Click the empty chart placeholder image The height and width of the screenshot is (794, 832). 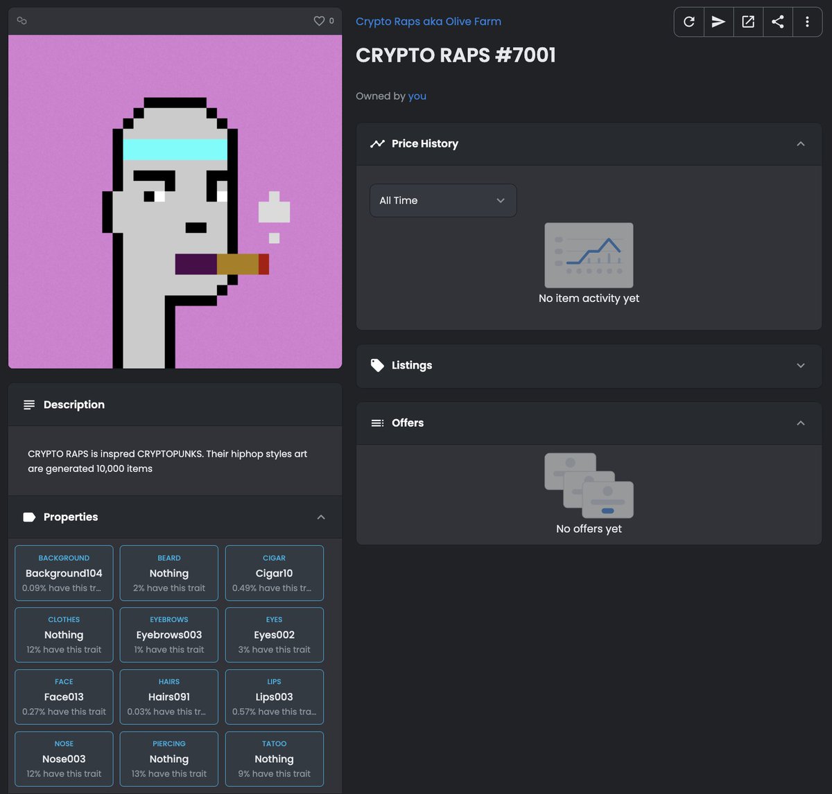coord(589,255)
